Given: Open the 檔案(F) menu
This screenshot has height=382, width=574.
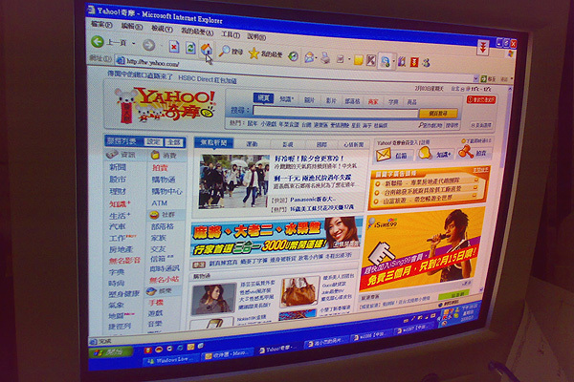Looking at the screenshot, I should pos(101,25).
